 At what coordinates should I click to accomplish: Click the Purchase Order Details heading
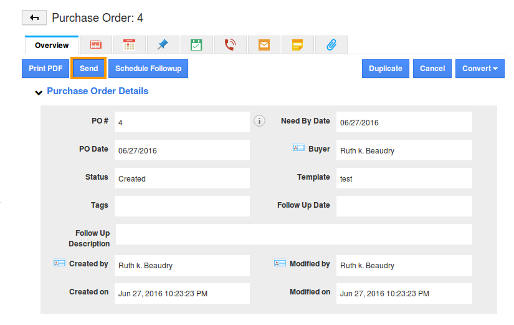(98, 91)
